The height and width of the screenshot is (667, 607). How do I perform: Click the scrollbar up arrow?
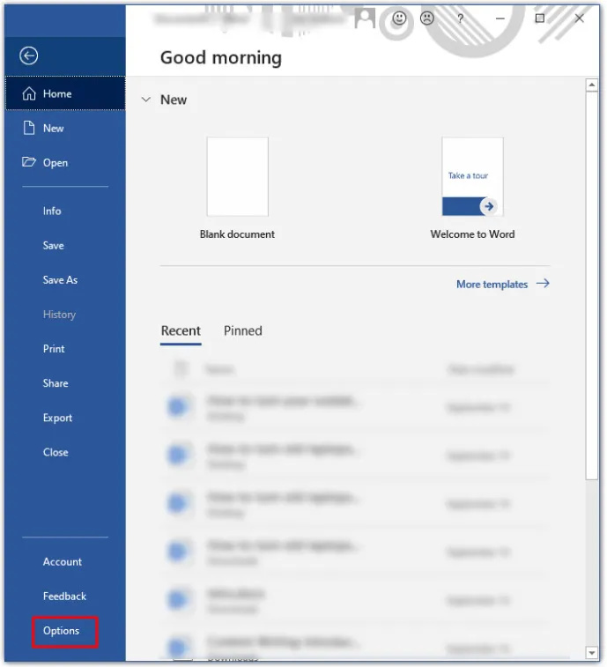click(x=592, y=85)
